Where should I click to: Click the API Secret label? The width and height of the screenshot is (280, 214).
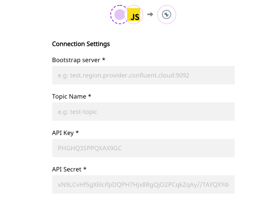click(x=67, y=170)
